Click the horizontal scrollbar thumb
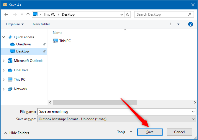The width and height of the screenshot is (198, 140). [x=95, y=102]
